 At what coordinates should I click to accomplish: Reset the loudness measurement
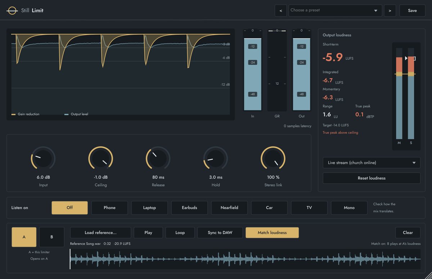point(372,178)
